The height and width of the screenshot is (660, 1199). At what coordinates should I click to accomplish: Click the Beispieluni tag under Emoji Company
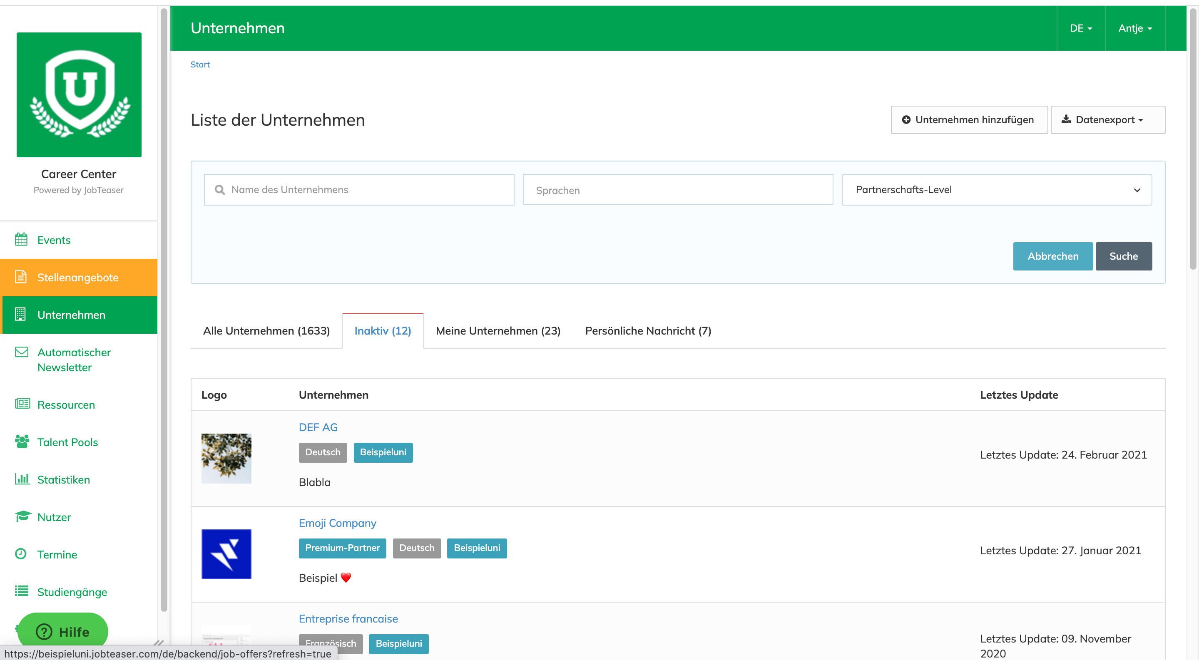click(x=477, y=548)
